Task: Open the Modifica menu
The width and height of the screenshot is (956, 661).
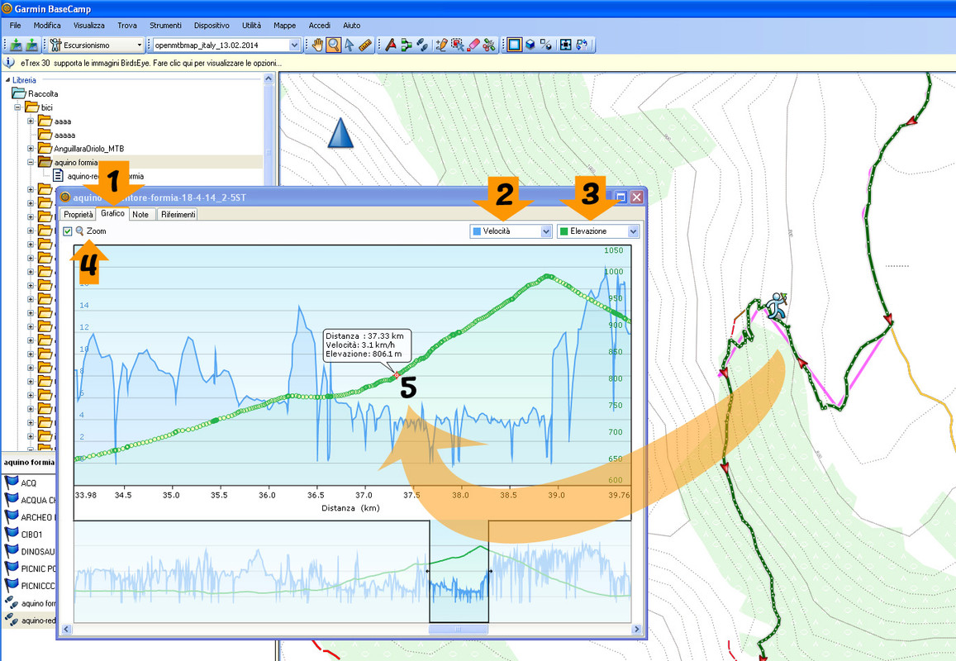Action: tap(47, 25)
